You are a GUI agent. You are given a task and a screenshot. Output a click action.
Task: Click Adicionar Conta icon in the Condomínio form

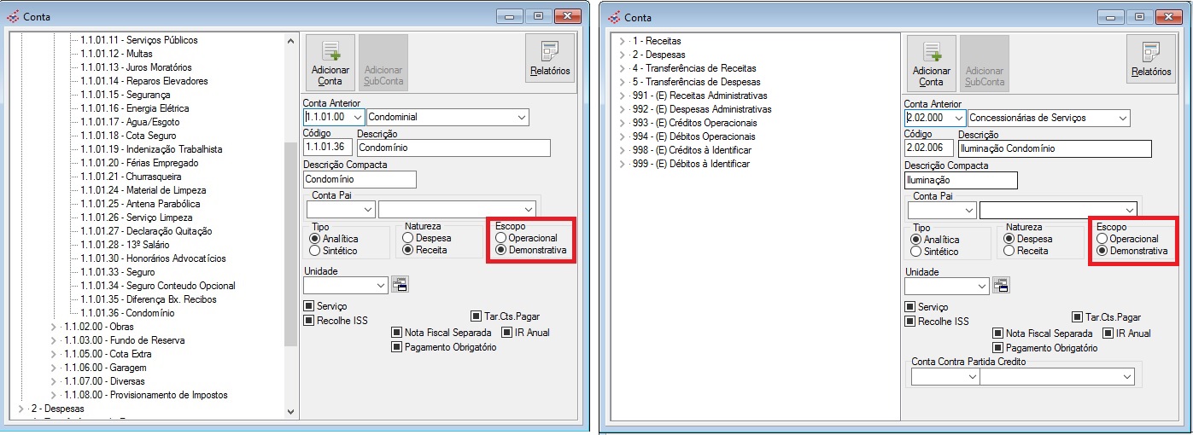(x=330, y=51)
